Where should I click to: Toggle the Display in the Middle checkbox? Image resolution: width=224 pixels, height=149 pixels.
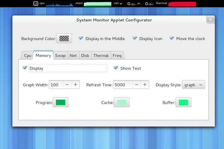[x=81, y=38]
